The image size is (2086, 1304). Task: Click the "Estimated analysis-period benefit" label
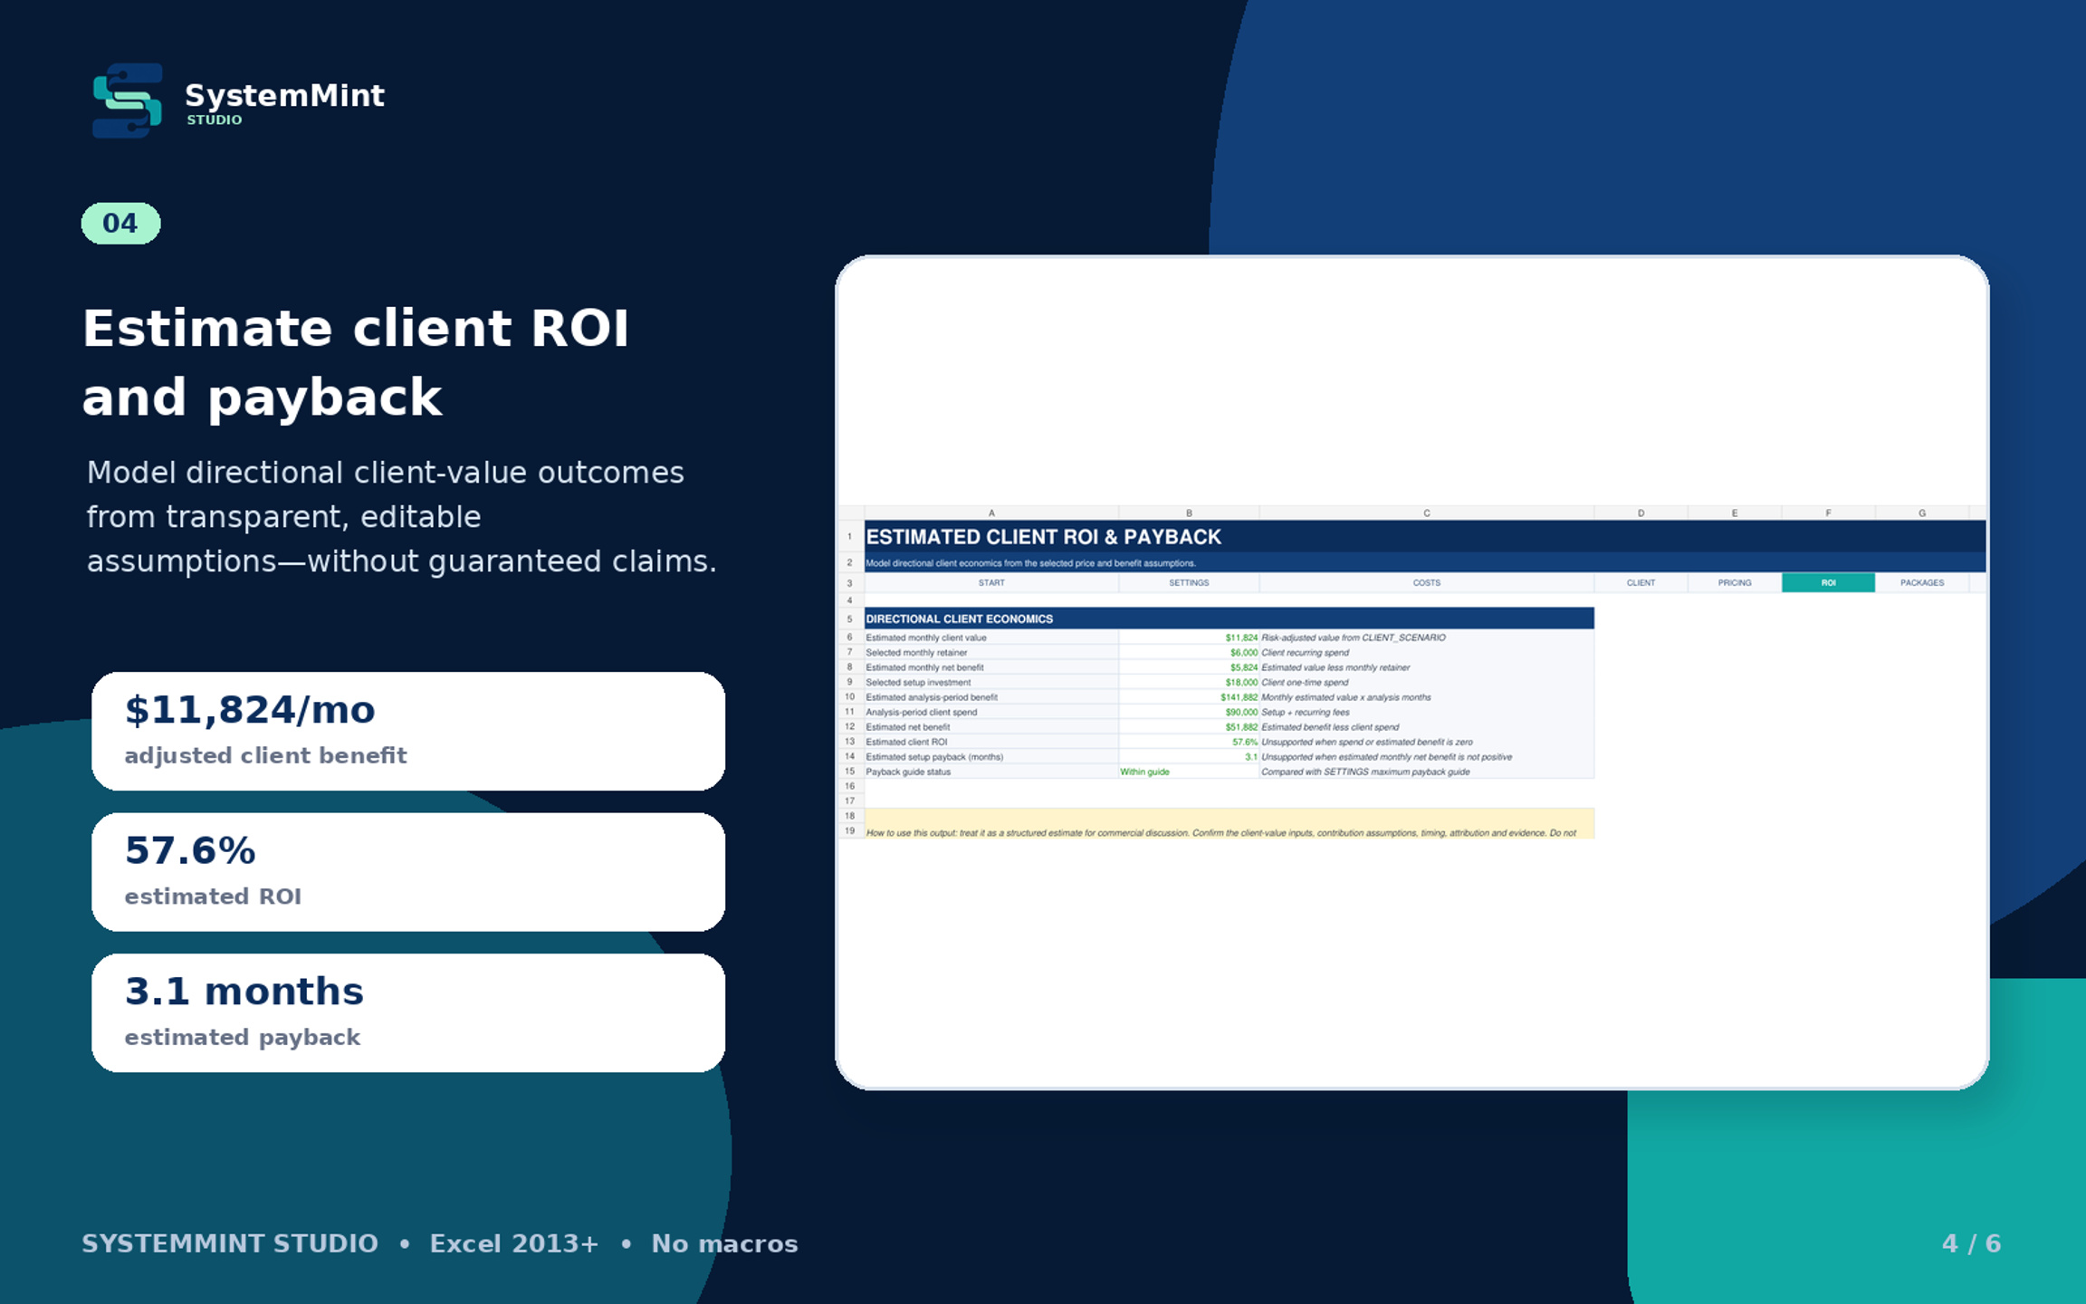click(991, 697)
